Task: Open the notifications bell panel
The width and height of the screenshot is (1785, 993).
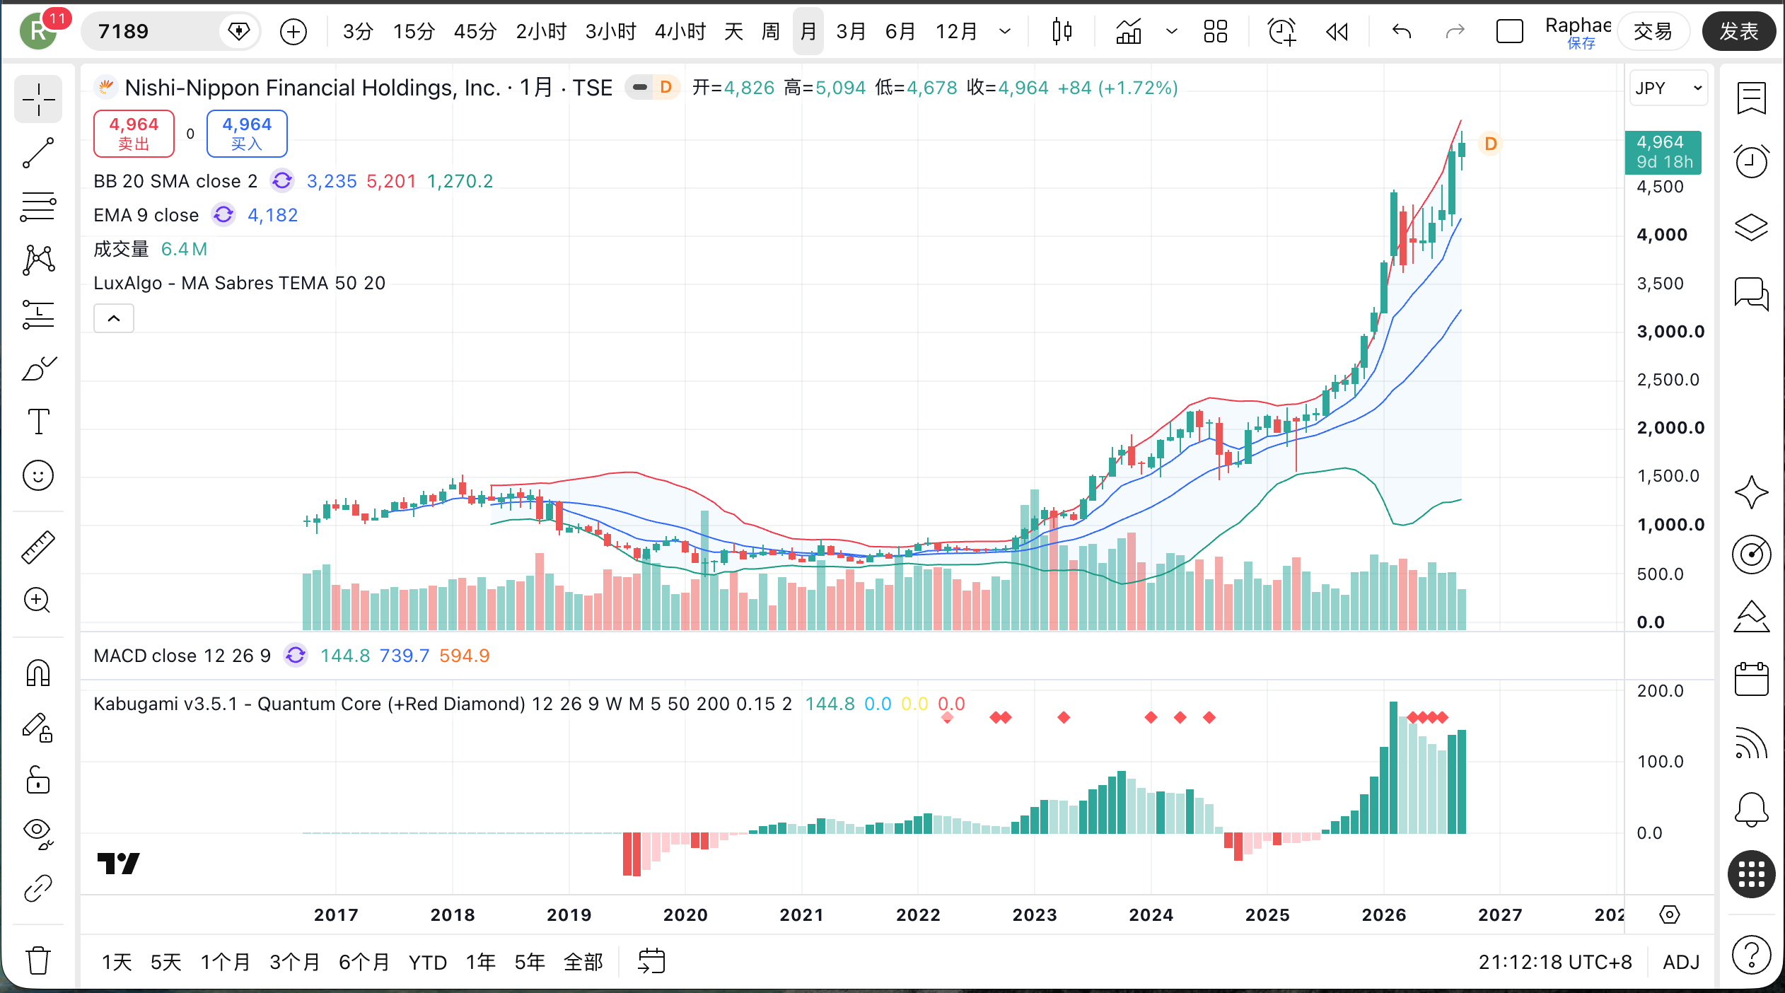Action: pyautogui.click(x=1751, y=809)
